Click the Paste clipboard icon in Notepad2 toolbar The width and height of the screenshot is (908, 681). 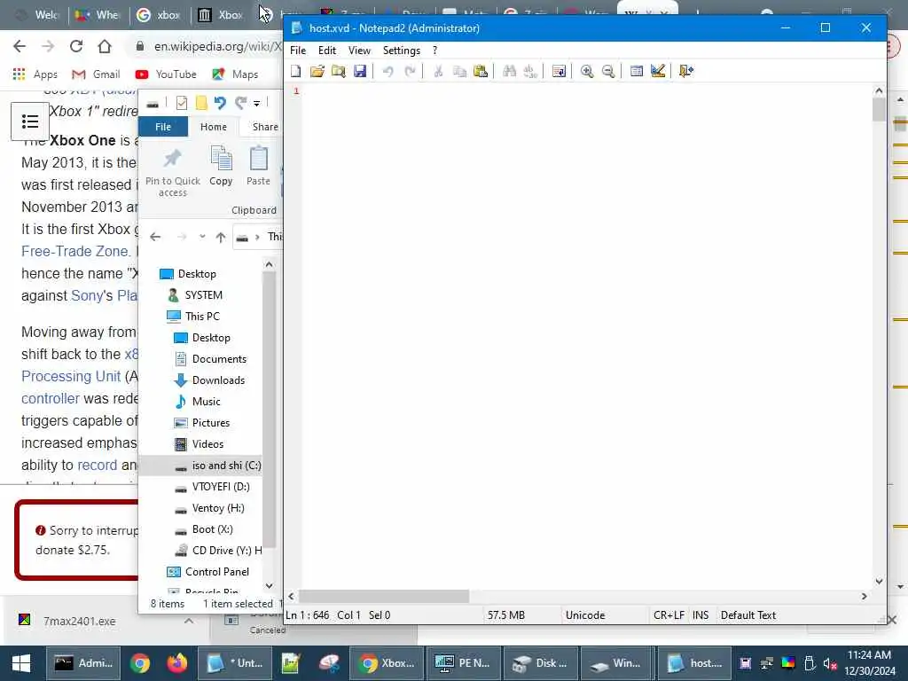[481, 71]
